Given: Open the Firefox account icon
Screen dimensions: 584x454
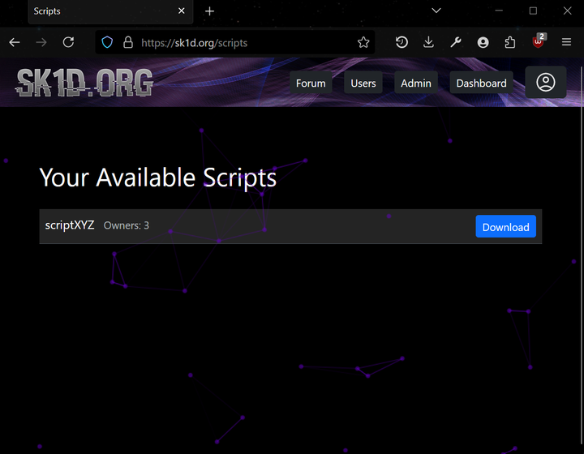Looking at the screenshot, I should point(483,42).
